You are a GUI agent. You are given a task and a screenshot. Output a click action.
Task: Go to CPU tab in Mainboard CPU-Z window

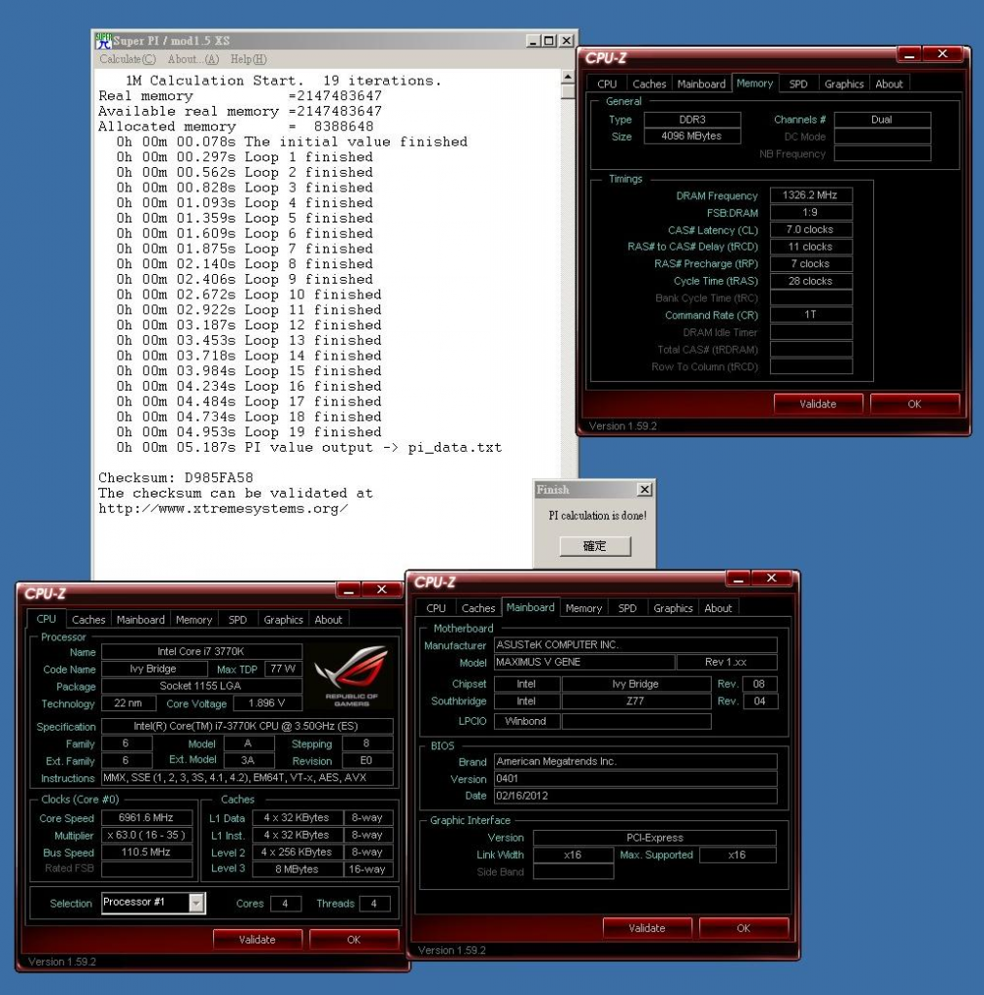pos(436,608)
